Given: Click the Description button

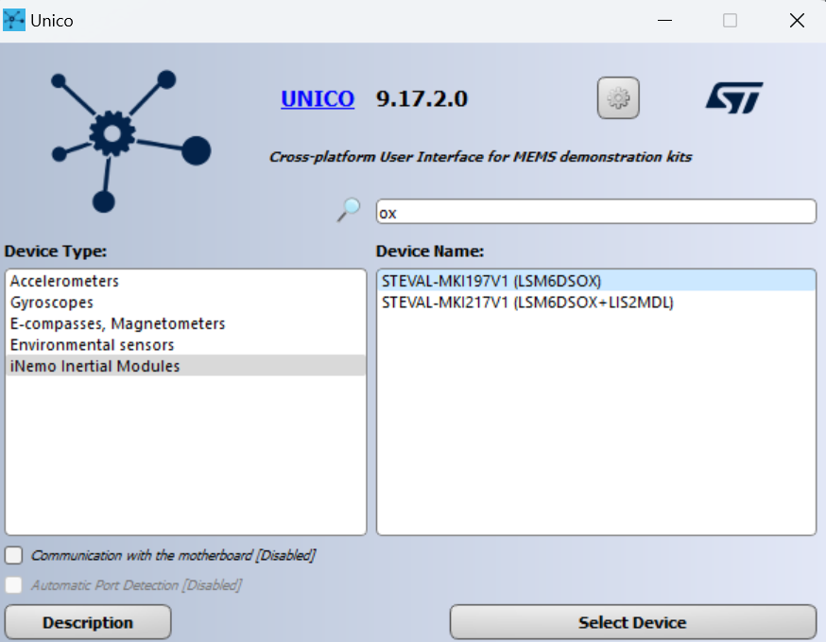Looking at the screenshot, I should (x=88, y=622).
